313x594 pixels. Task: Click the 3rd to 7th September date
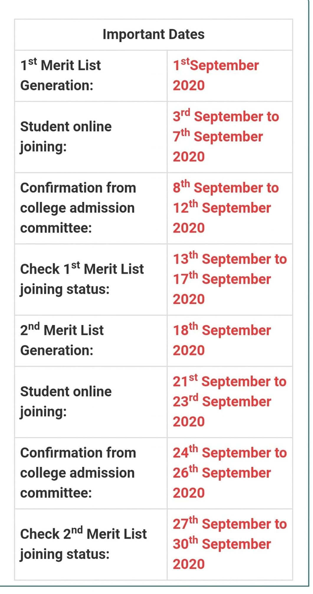[226, 137]
